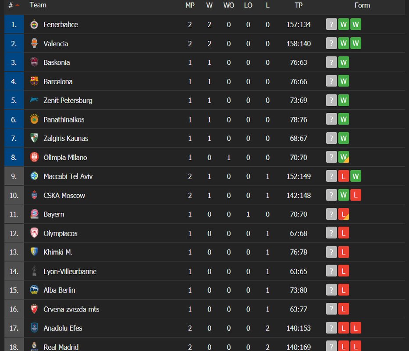The width and height of the screenshot is (409, 351).
Task: Click the Valencia team logo
Action: (x=34, y=43)
